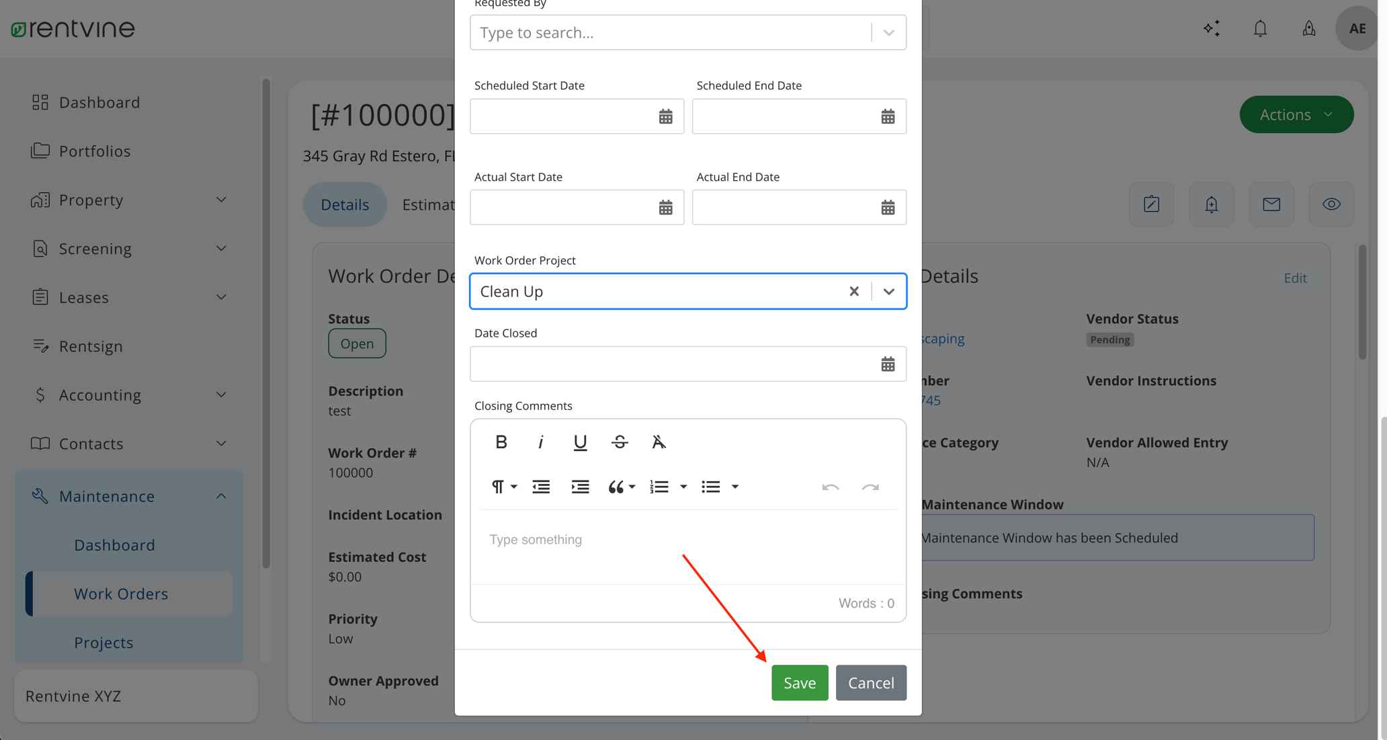Viewport: 1387px width, 740px height.
Task: Click the email envelope icon
Action: [1271, 204]
